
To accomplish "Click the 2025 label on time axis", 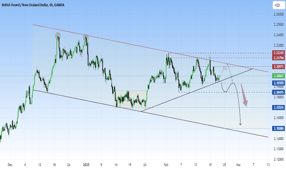I will pyautogui.click(x=86, y=165).
